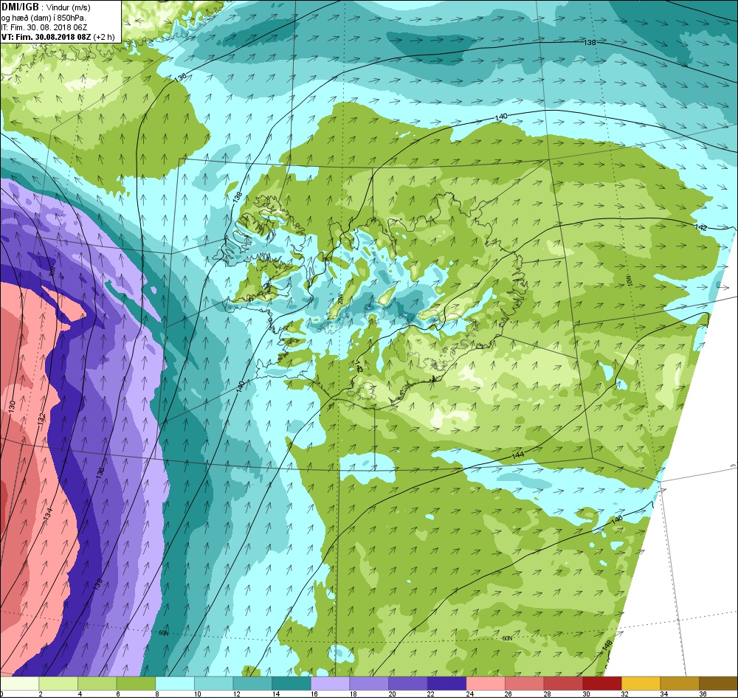738x698 pixels.
Task: Click the "140" contour label southwest of Iceland
Action: click(240, 387)
